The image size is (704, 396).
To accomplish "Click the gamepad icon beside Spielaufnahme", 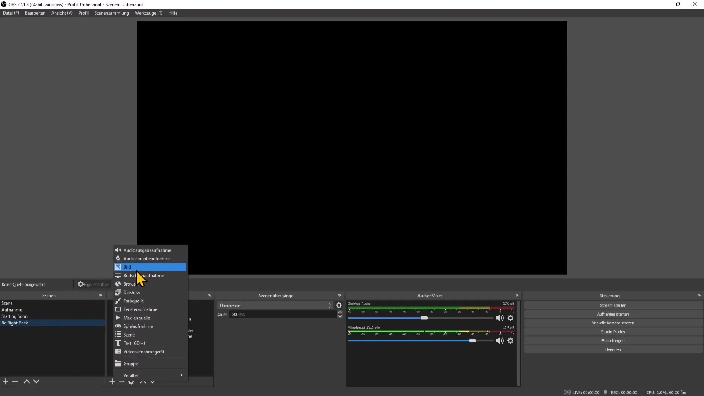I will point(118,326).
